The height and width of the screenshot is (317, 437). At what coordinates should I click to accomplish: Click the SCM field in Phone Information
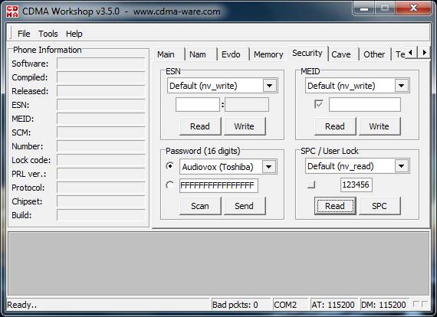pos(101,132)
